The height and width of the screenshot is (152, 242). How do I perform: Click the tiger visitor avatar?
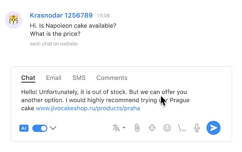tap(14, 20)
